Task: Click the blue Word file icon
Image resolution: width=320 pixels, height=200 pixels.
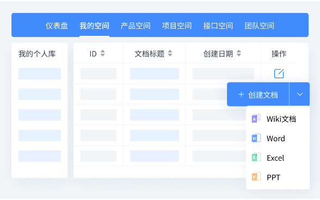Action: pyautogui.click(x=256, y=138)
